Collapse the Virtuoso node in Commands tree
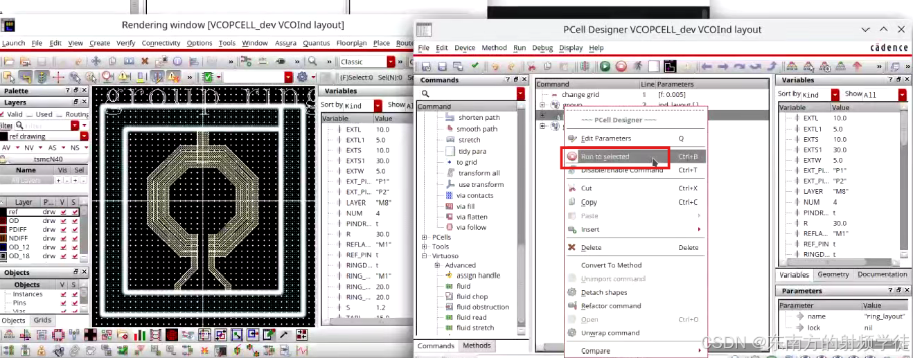Viewport: 913px width, 358px height. (425, 256)
